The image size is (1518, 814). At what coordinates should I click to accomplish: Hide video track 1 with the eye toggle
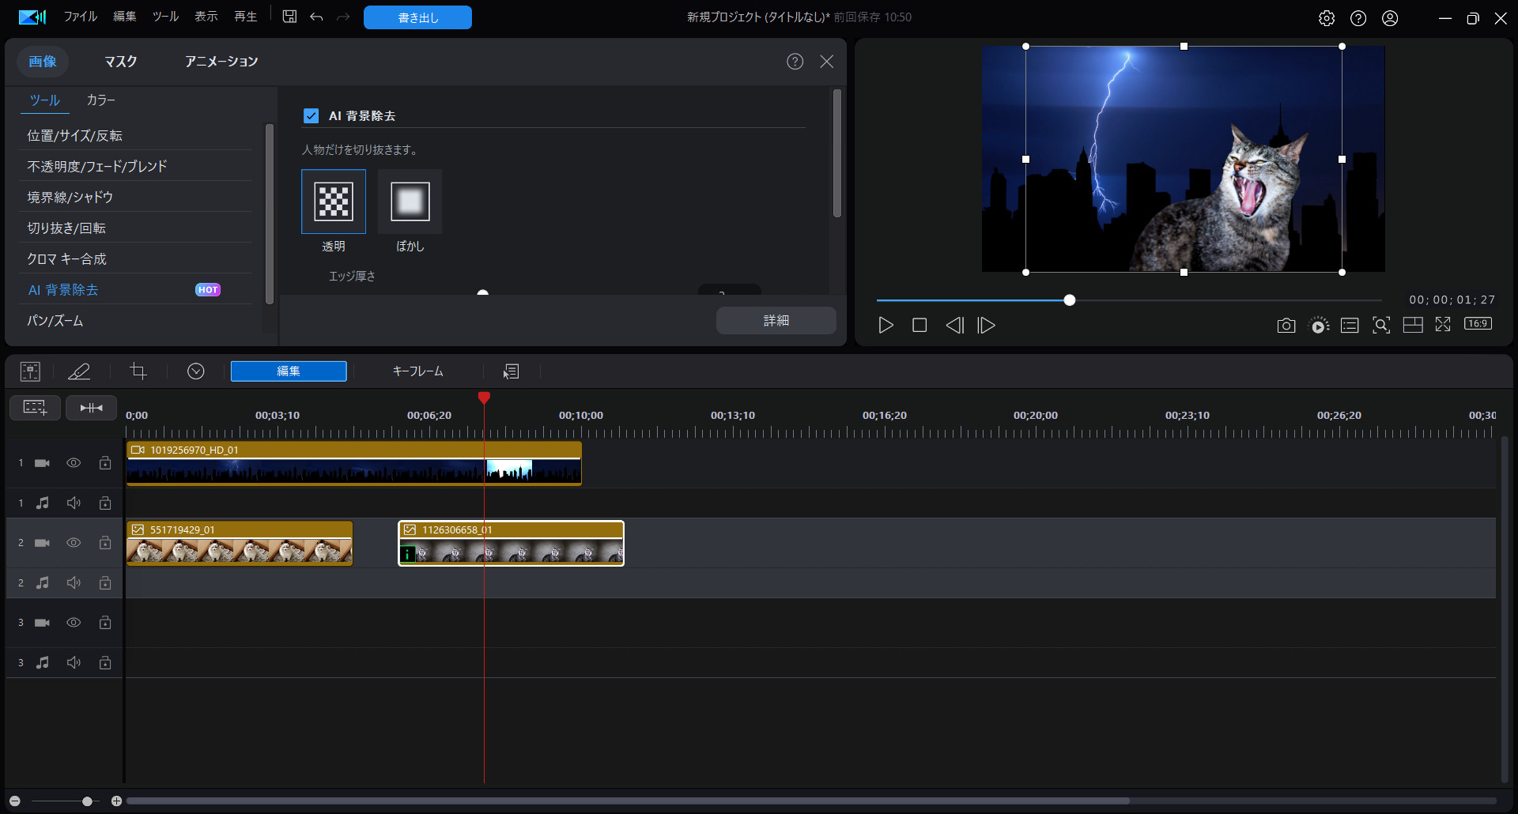(x=74, y=463)
